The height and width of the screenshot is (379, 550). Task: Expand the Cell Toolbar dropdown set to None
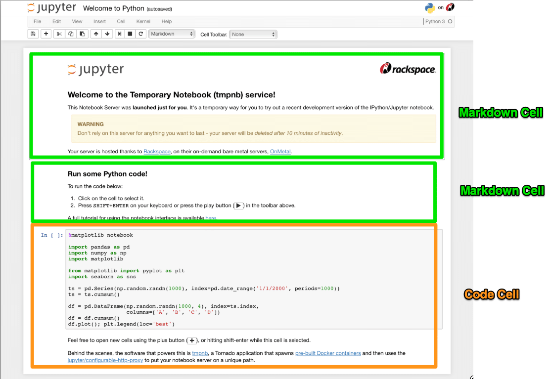(253, 34)
